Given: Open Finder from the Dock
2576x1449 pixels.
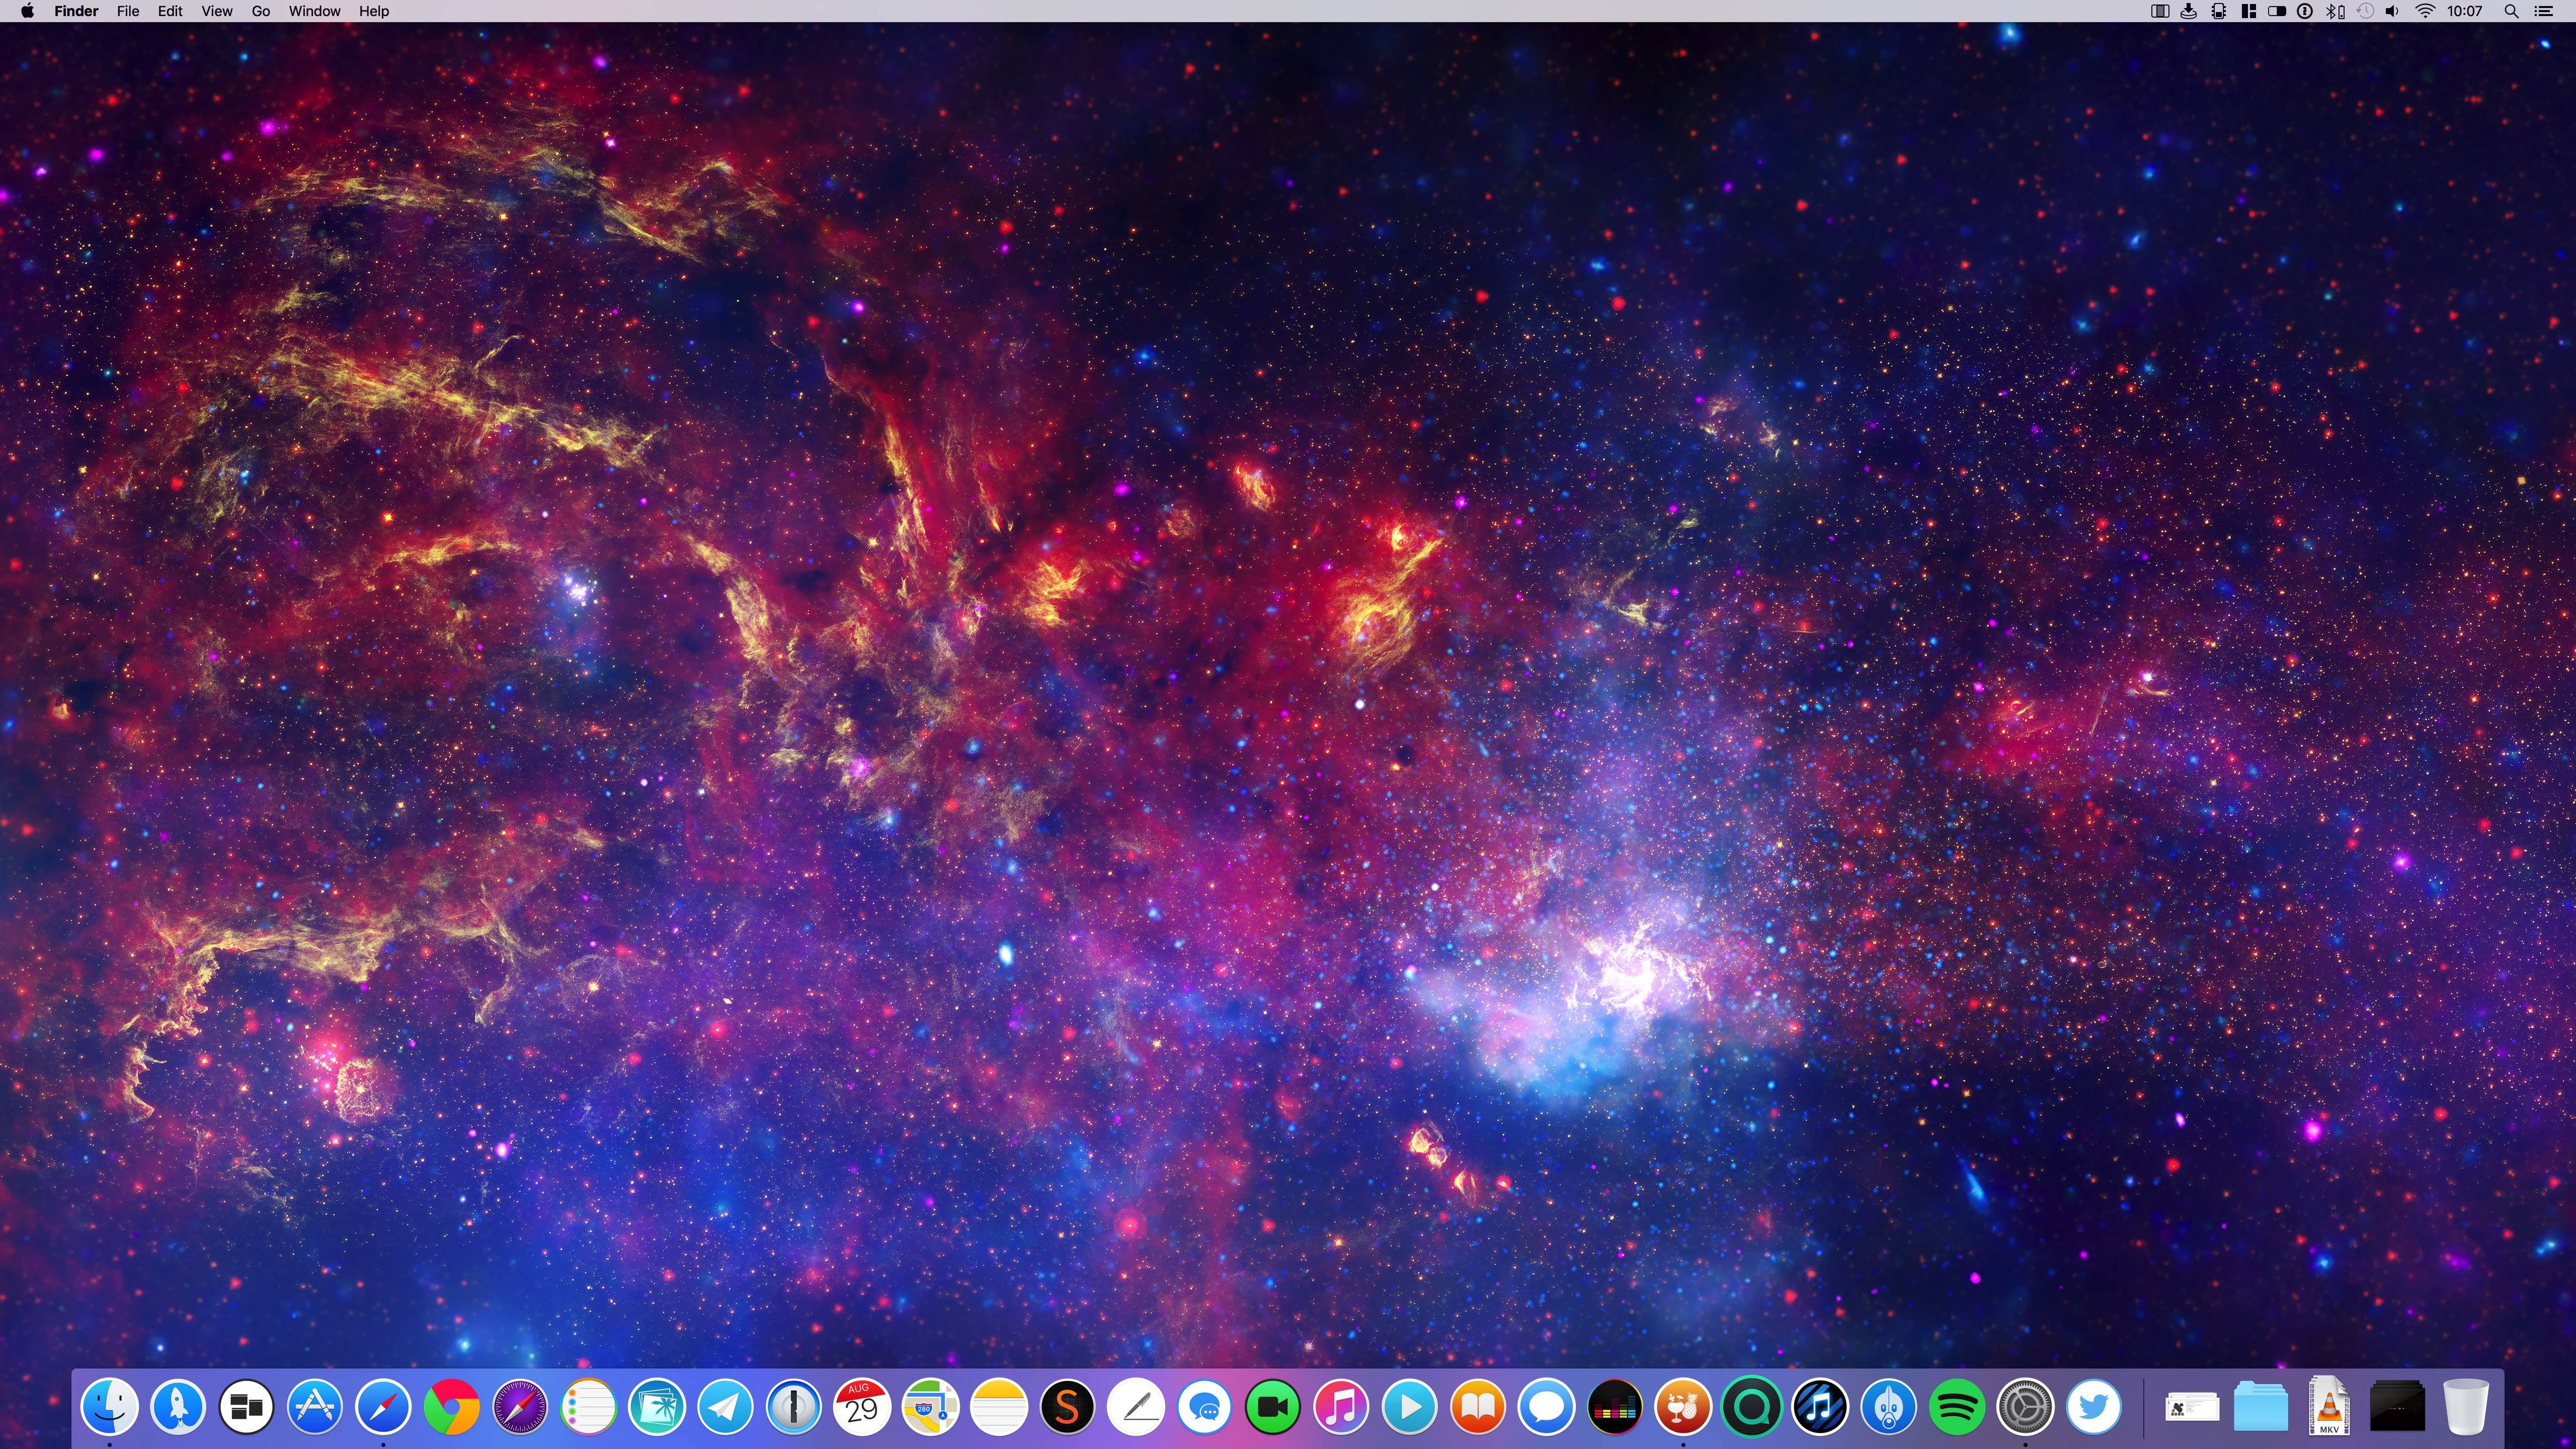Looking at the screenshot, I should pos(109,1407).
